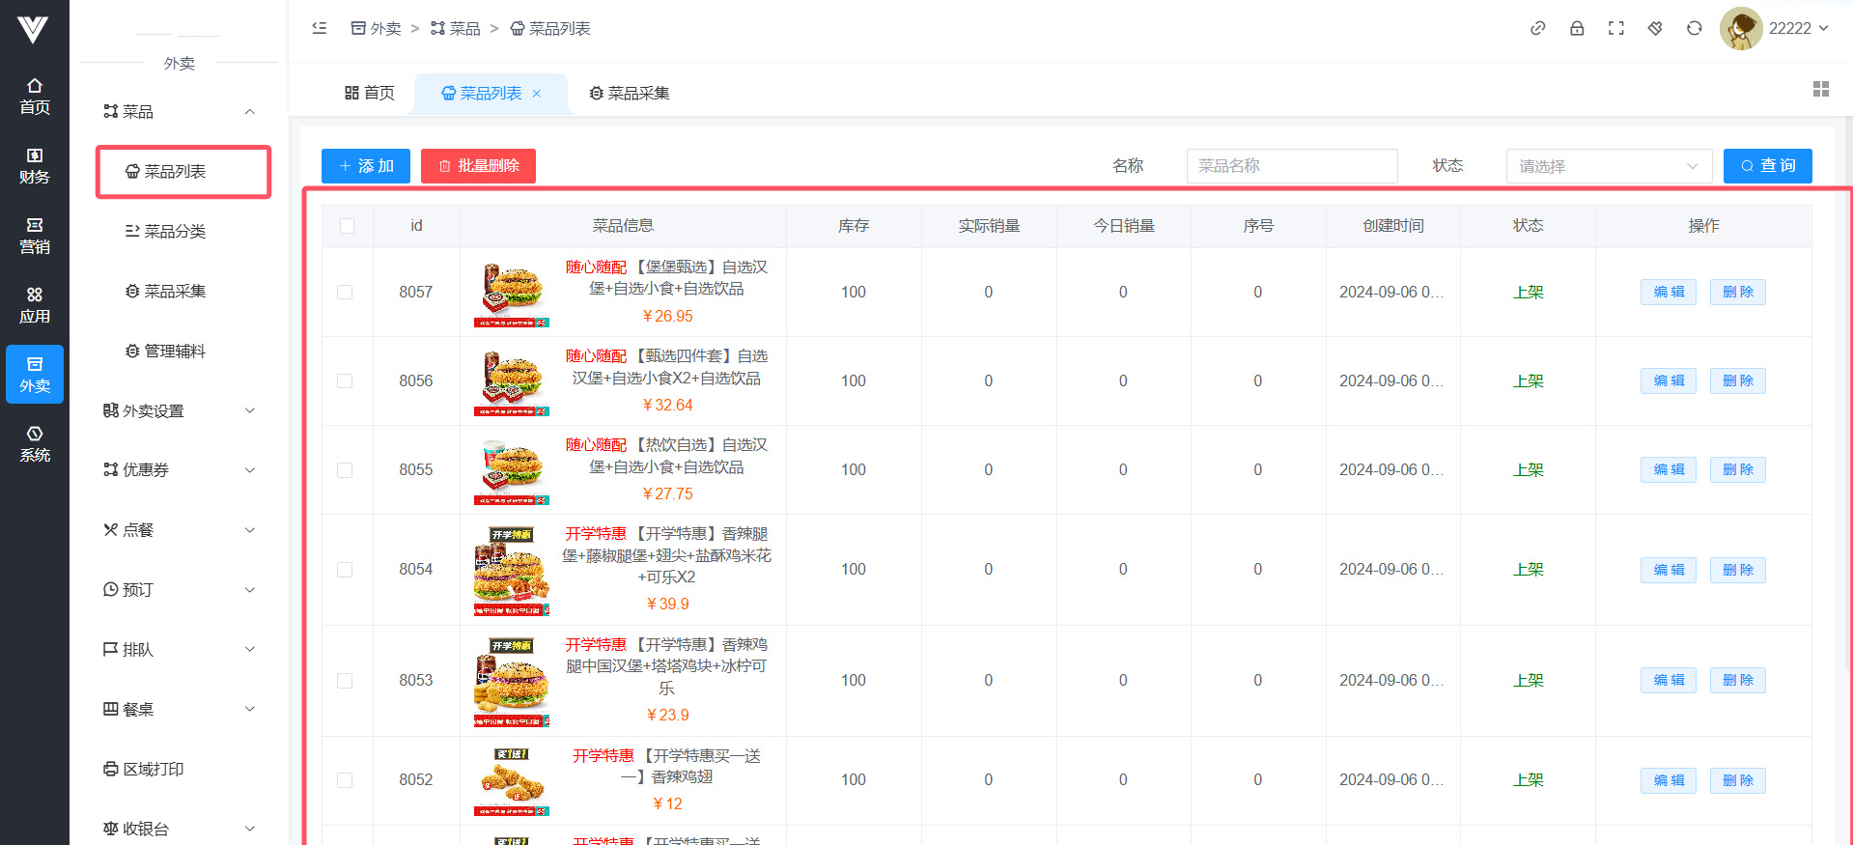Open 菜品分类 in the sidebar
Image resolution: width=1853 pixels, height=845 pixels.
click(175, 232)
